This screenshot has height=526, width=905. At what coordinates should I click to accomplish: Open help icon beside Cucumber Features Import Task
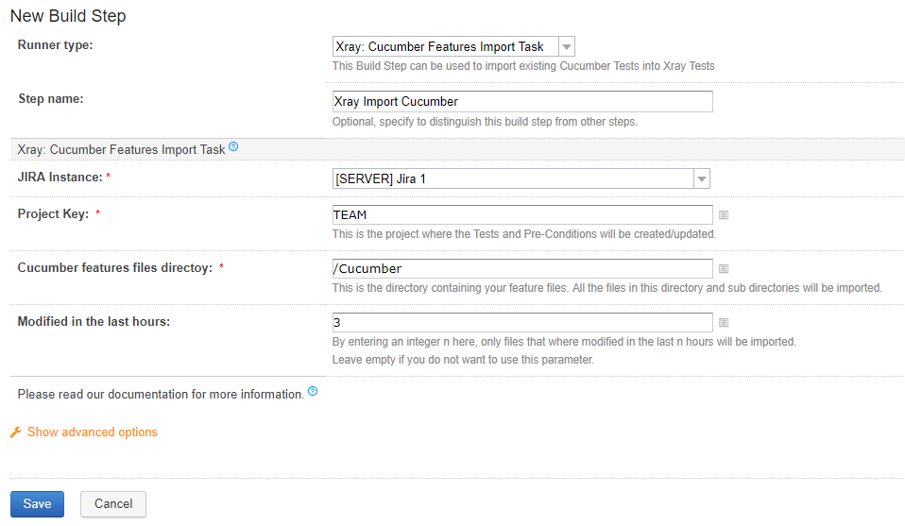[x=233, y=146]
